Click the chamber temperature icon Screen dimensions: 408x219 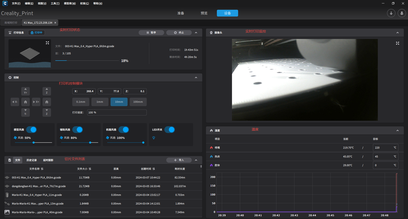point(211,165)
